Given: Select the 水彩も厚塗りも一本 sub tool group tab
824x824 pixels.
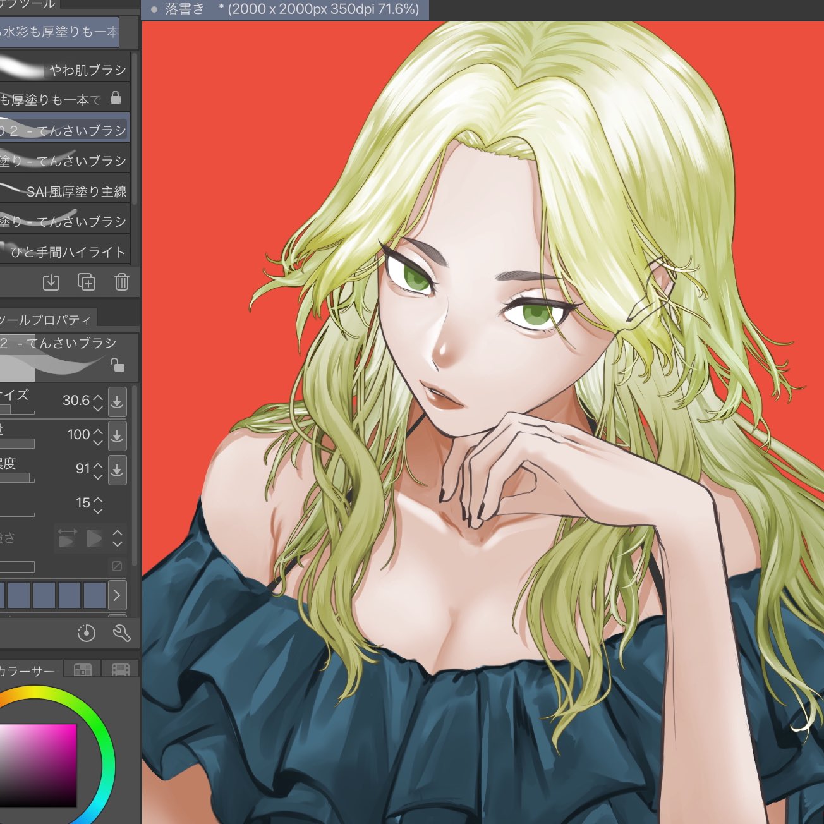Looking at the screenshot, I should point(59,32).
